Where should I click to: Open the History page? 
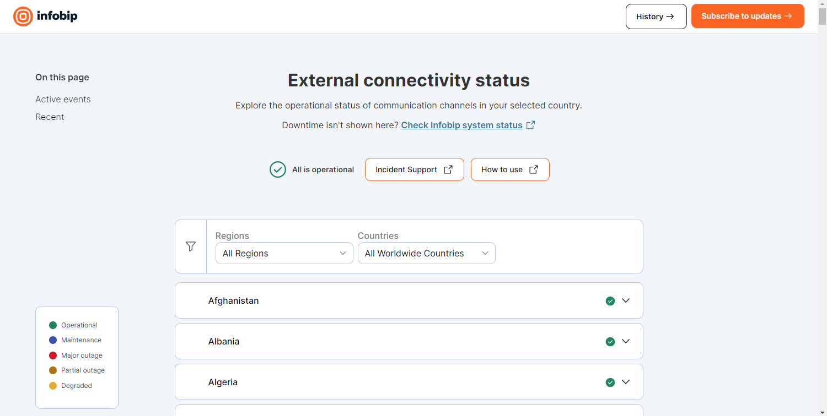[x=656, y=17]
